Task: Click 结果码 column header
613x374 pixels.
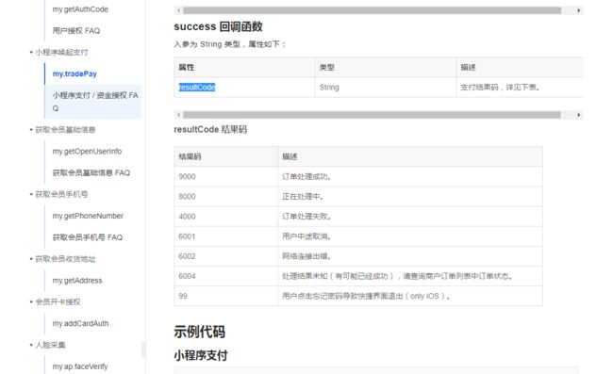Action: pyautogui.click(x=226, y=156)
